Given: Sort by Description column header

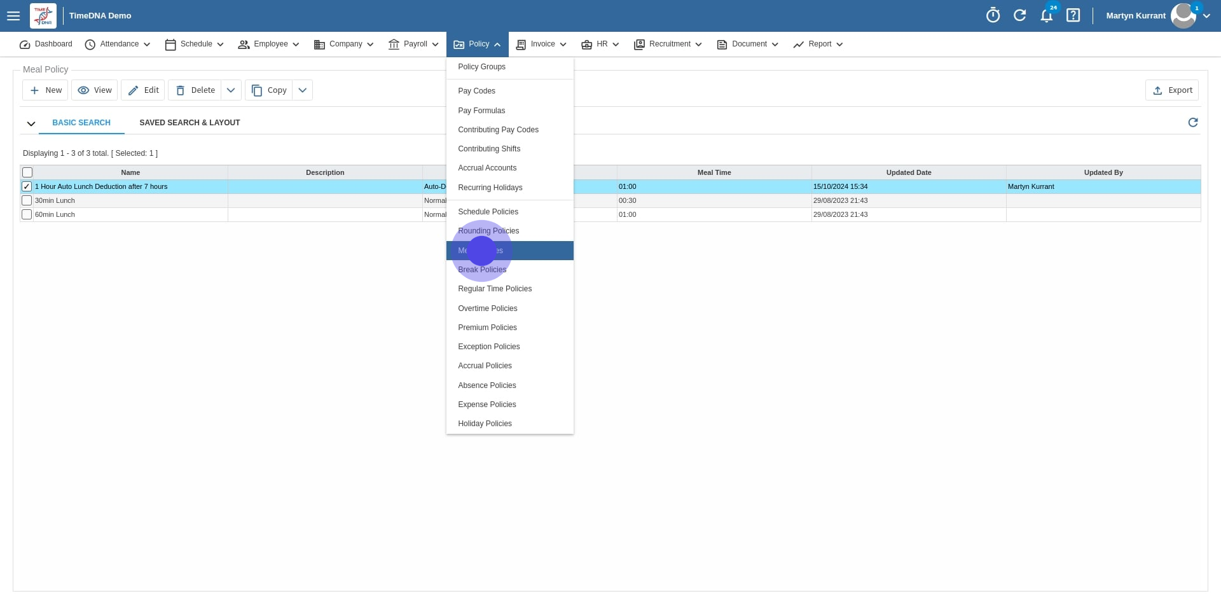Looking at the screenshot, I should 325,172.
